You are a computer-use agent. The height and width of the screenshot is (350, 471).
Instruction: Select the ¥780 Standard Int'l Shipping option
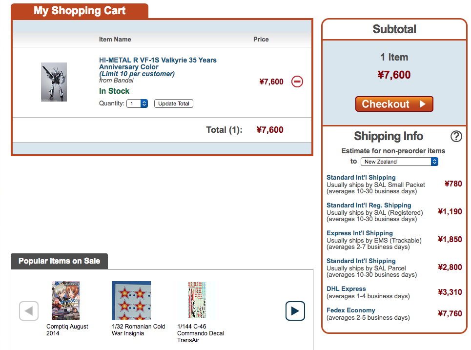(361, 178)
